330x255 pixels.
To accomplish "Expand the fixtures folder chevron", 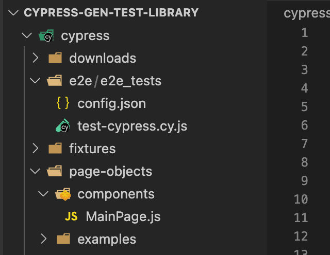I will [x=36, y=149].
